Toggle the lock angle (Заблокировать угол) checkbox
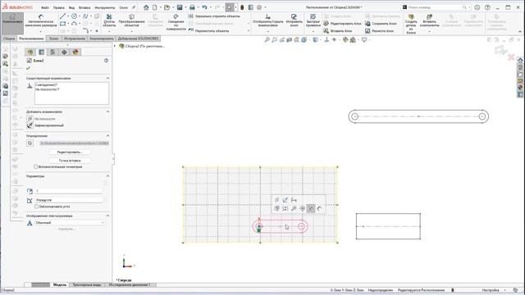This screenshot has height=295, width=525. tap(36, 206)
